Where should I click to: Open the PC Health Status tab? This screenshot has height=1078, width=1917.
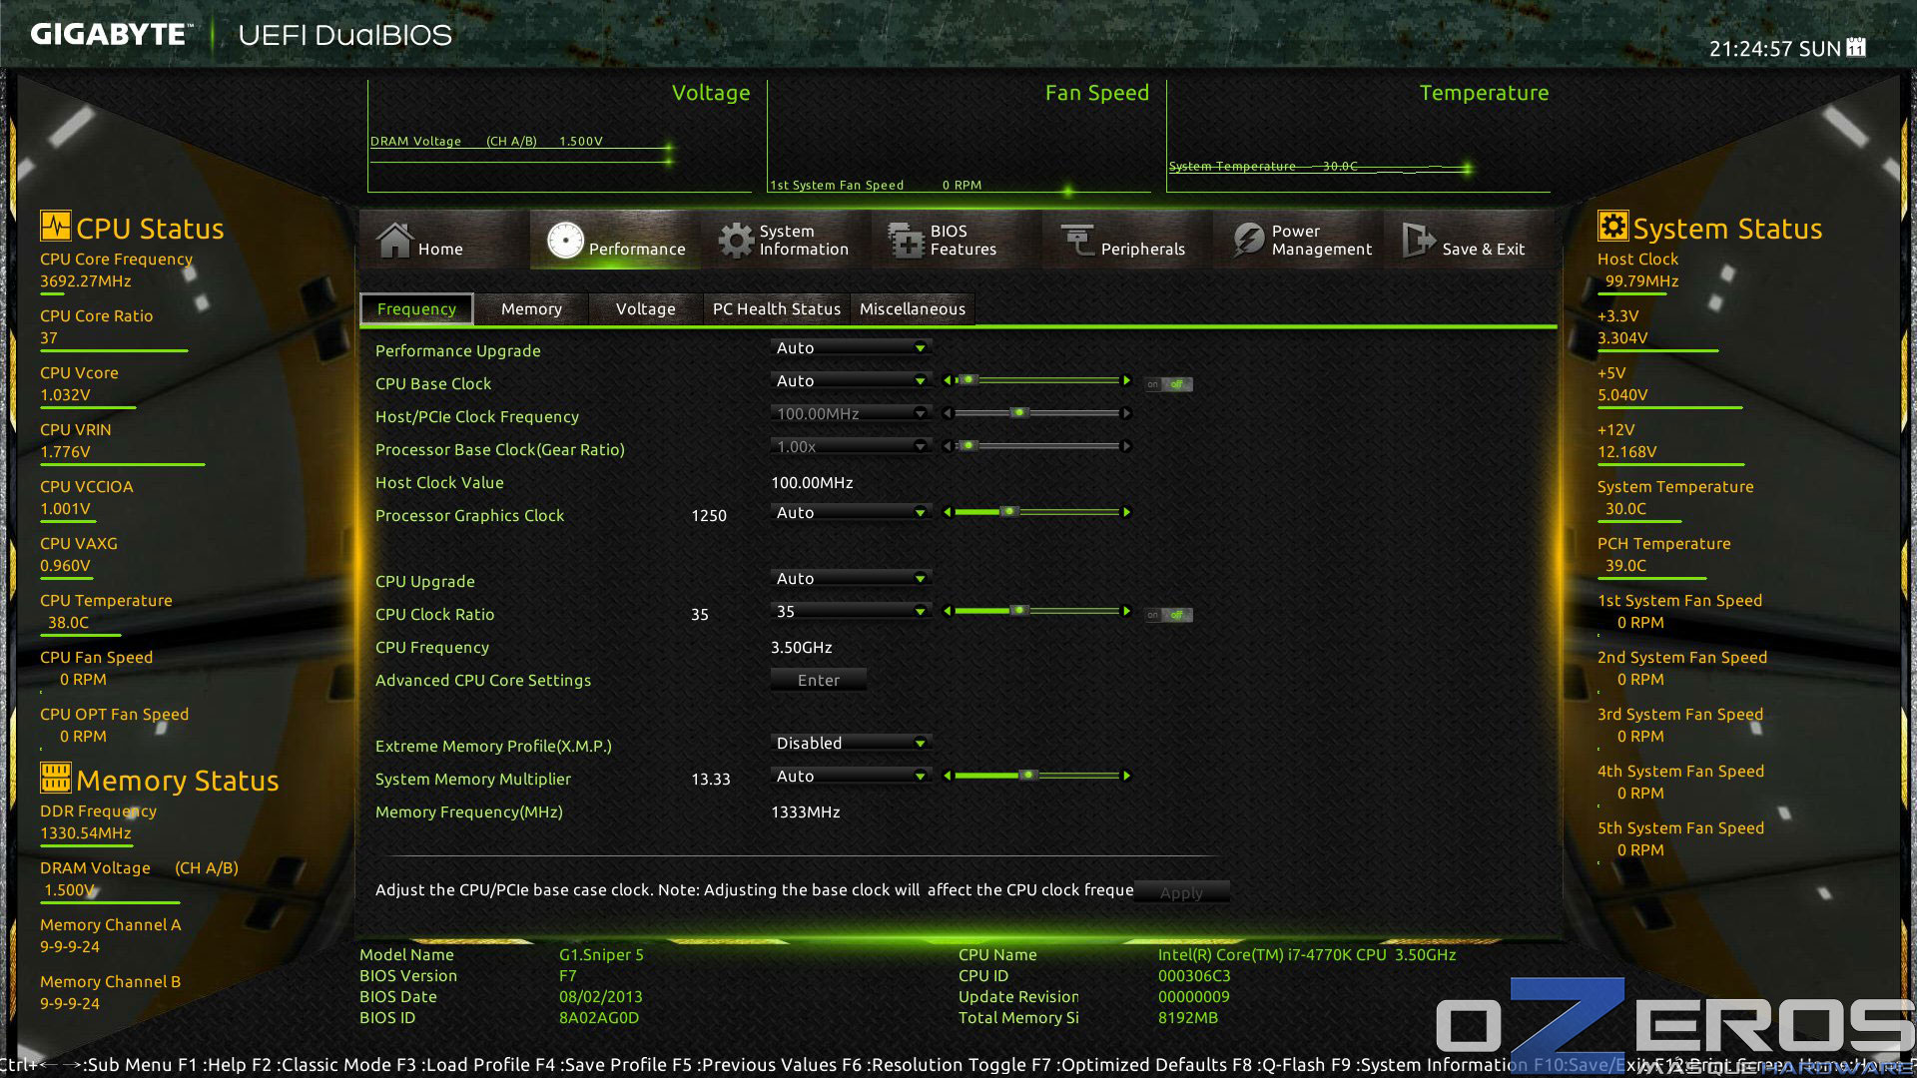(777, 309)
